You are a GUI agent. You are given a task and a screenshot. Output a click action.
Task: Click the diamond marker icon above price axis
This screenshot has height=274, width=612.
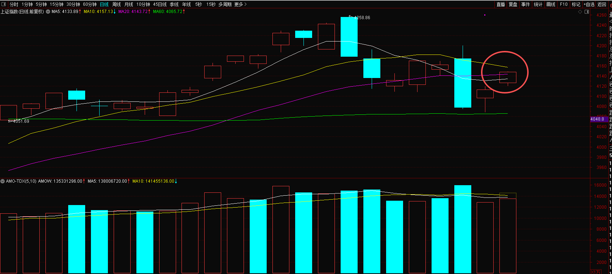580,12
